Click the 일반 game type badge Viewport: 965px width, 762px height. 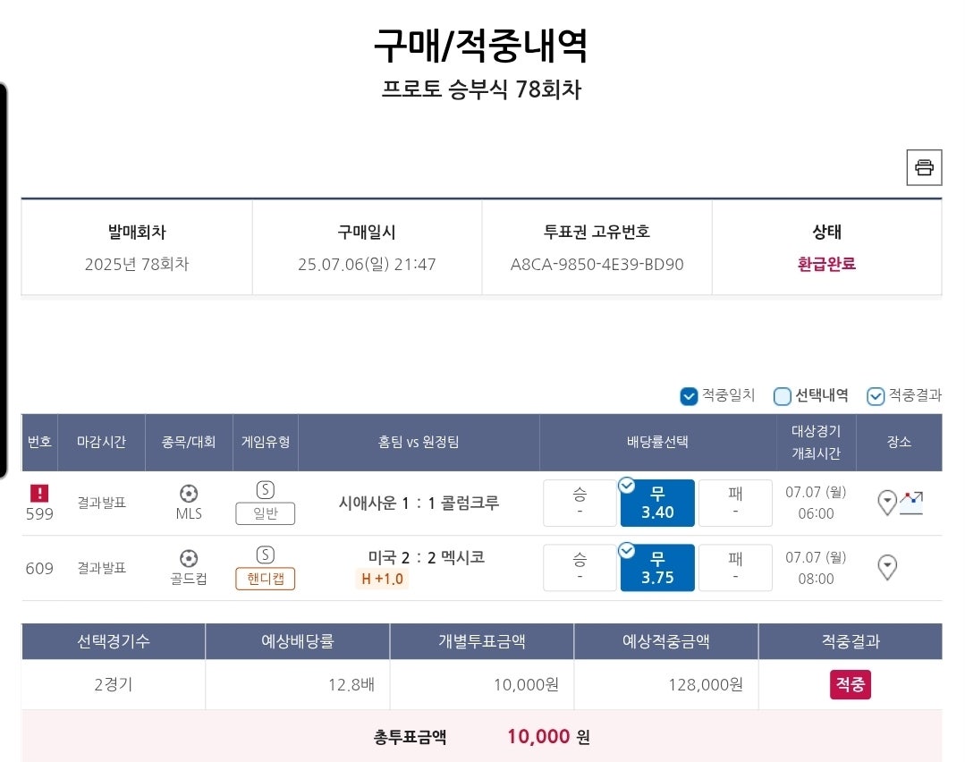click(265, 513)
